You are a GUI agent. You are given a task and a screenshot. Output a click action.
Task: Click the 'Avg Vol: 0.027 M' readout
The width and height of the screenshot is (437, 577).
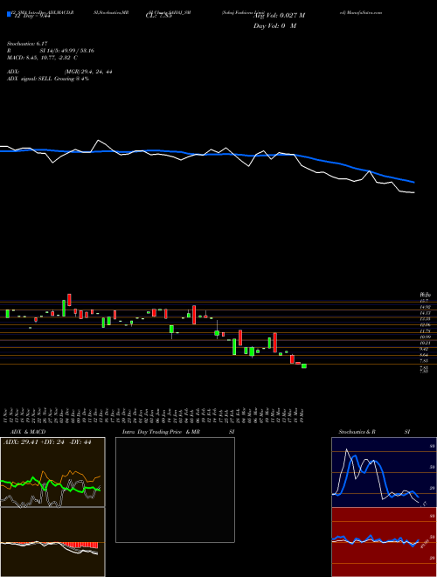[279, 16]
